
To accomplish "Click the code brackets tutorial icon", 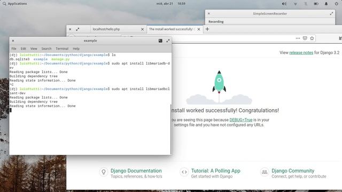I will (x=184, y=172).
